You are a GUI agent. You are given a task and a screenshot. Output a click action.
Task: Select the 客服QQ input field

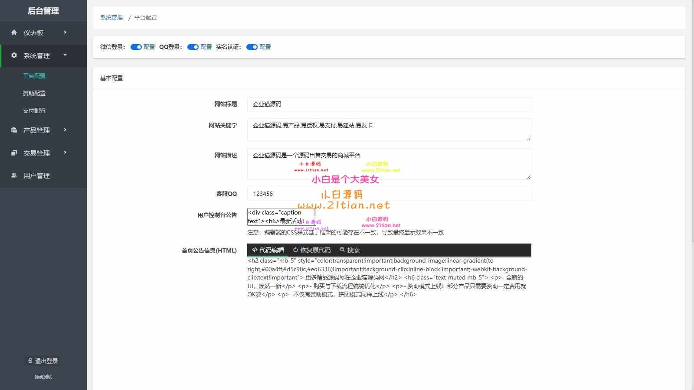pyautogui.click(x=389, y=194)
